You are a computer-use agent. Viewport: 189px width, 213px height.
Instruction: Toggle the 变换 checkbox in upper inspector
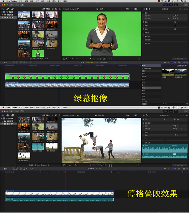click(x=144, y=22)
